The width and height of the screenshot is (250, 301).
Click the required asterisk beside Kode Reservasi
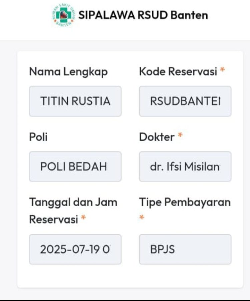coord(222,70)
